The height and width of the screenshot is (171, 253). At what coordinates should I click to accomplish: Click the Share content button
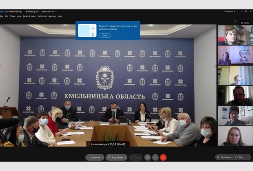pos(135,157)
